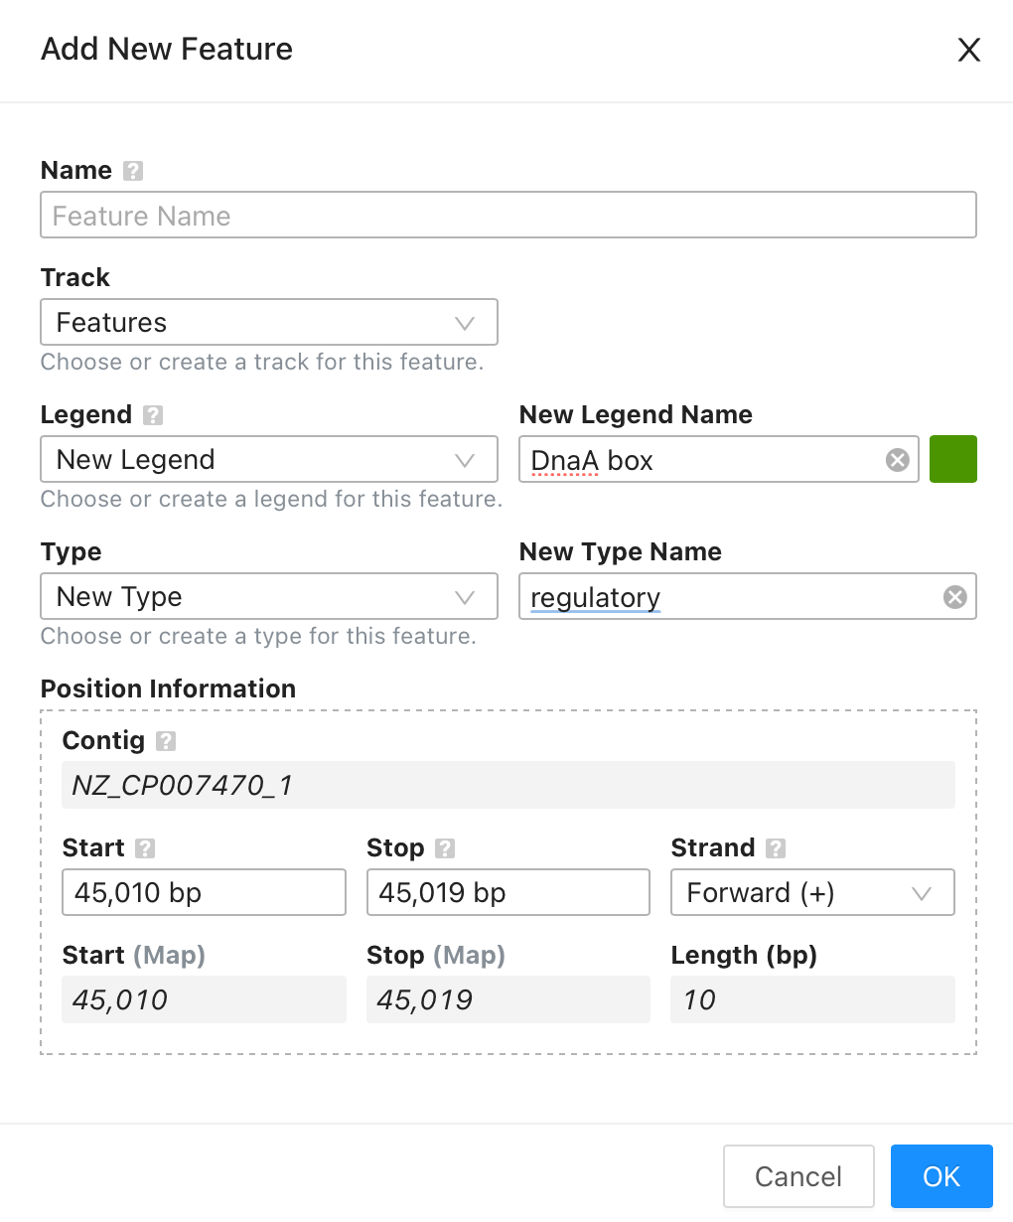Edit the Stop position field 45,019 bp
Viewport: 1013px width, 1222px height.
click(508, 892)
